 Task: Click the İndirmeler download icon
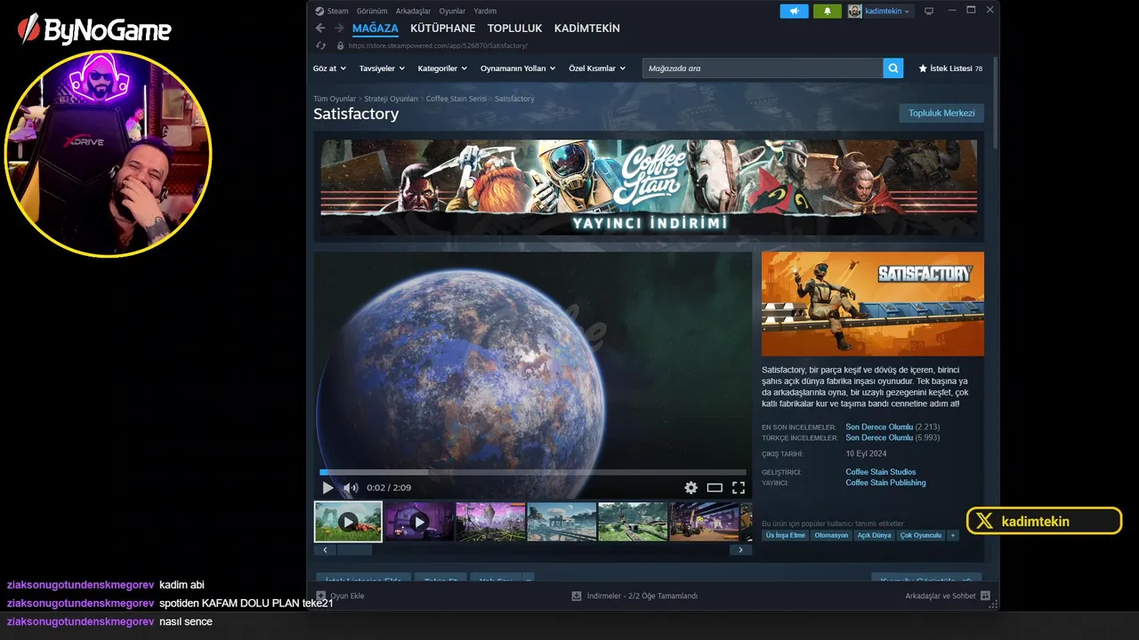577,596
